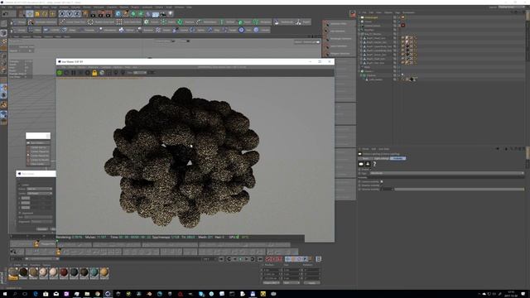The image size is (530, 298).
Task: Open the Type dropdown in Attributes panel
Action: (446, 173)
